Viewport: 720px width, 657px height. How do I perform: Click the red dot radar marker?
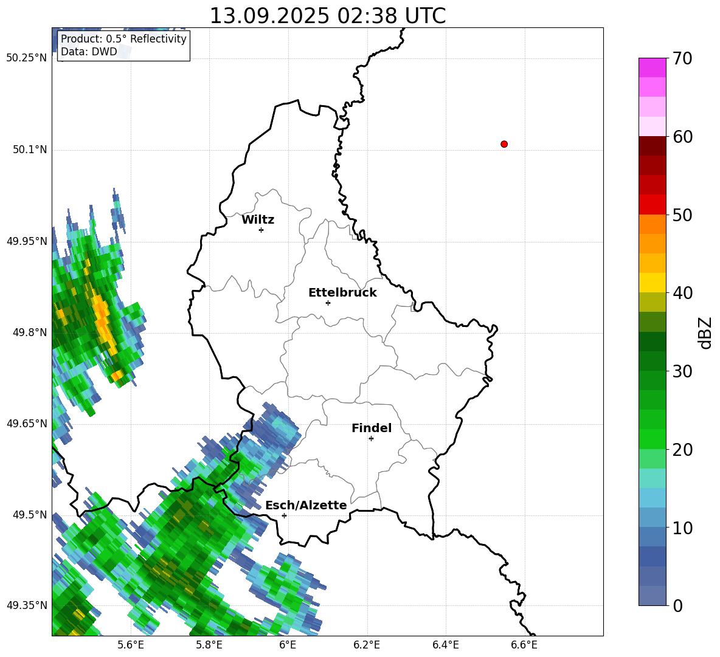click(x=504, y=144)
